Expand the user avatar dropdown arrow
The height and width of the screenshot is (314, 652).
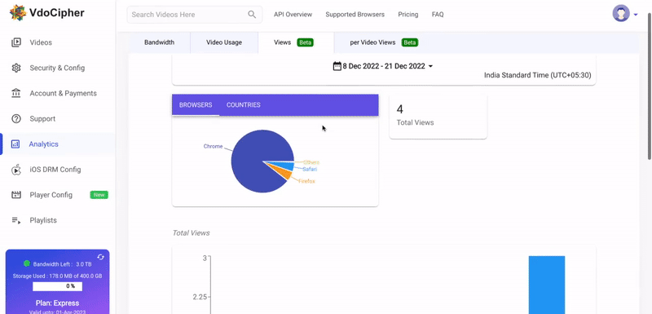pyautogui.click(x=636, y=15)
